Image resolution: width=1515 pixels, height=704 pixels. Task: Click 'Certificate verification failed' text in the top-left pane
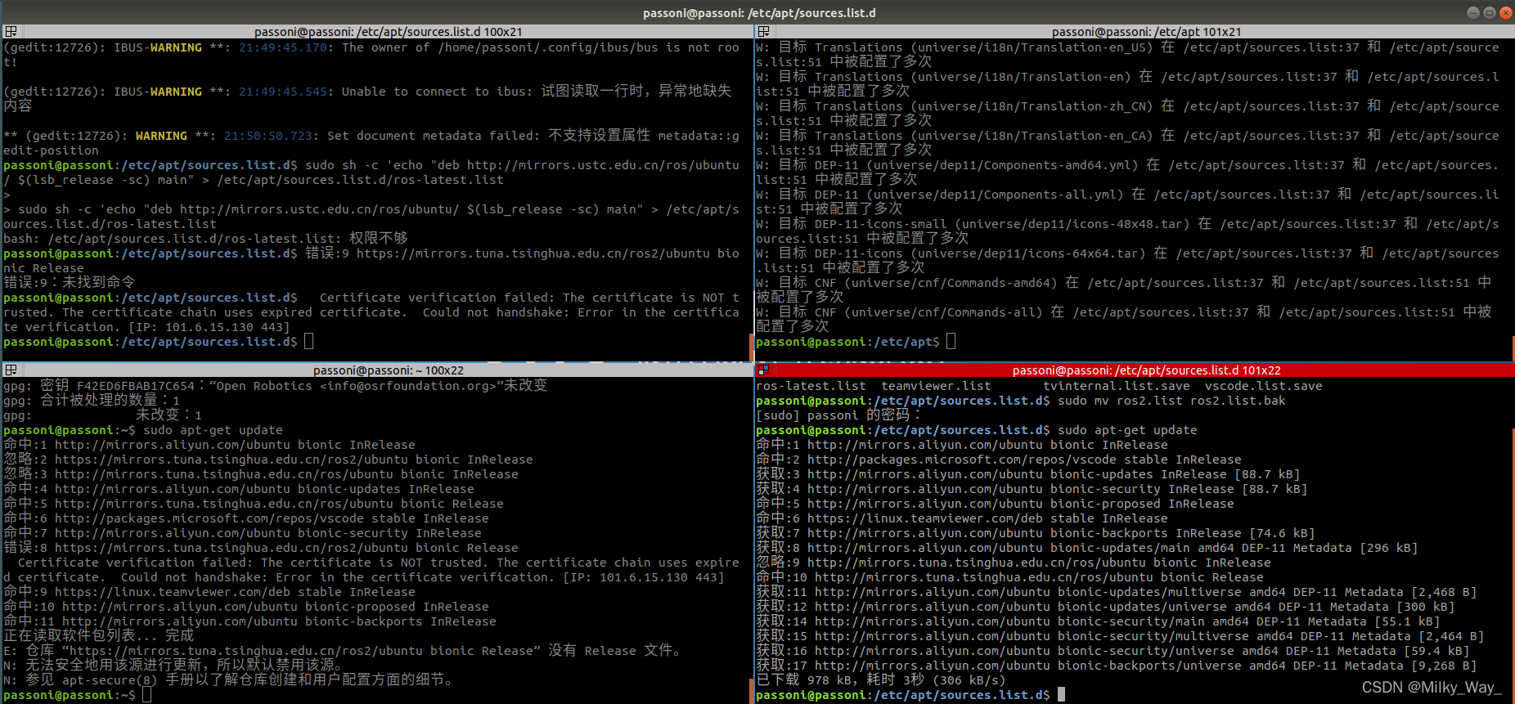434,298
